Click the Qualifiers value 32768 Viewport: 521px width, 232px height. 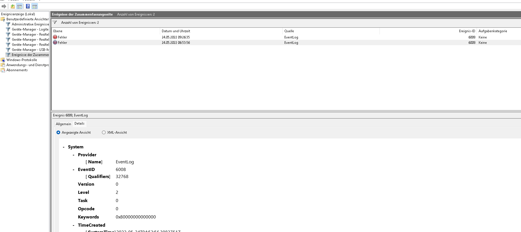coord(122,177)
